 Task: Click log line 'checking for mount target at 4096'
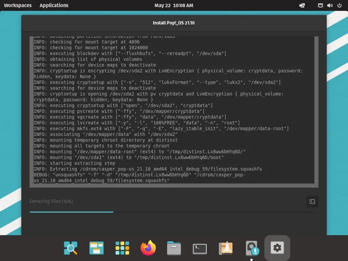coord(87,42)
